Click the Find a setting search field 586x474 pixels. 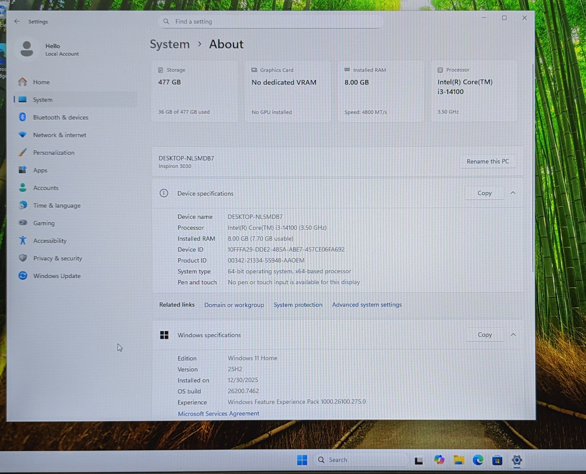[x=270, y=22]
